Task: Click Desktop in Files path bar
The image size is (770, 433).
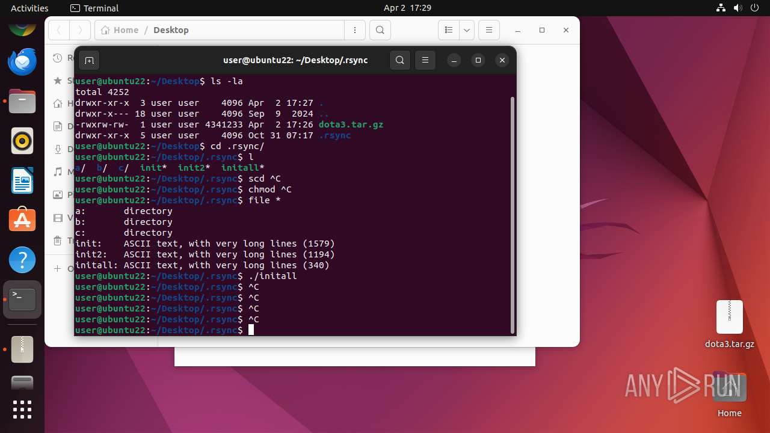Action: (171, 30)
